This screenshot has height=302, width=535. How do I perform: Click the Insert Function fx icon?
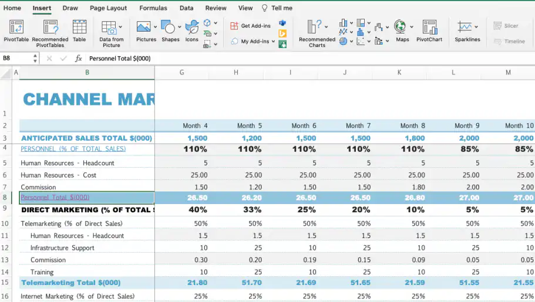coord(78,58)
